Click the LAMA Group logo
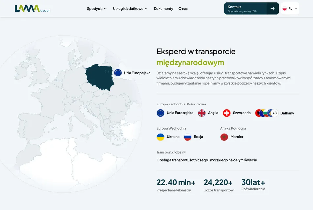313x210 pixels. tap(33, 9)
